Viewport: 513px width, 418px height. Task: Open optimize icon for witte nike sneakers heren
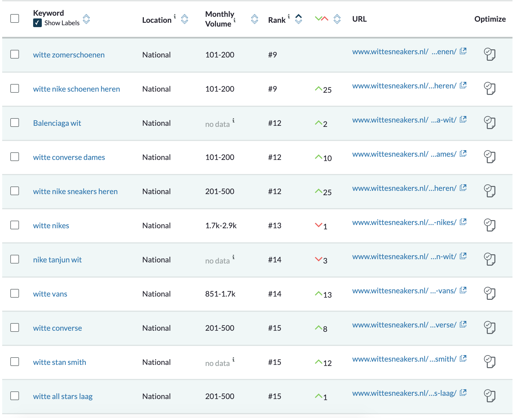[x=490, y=191]
